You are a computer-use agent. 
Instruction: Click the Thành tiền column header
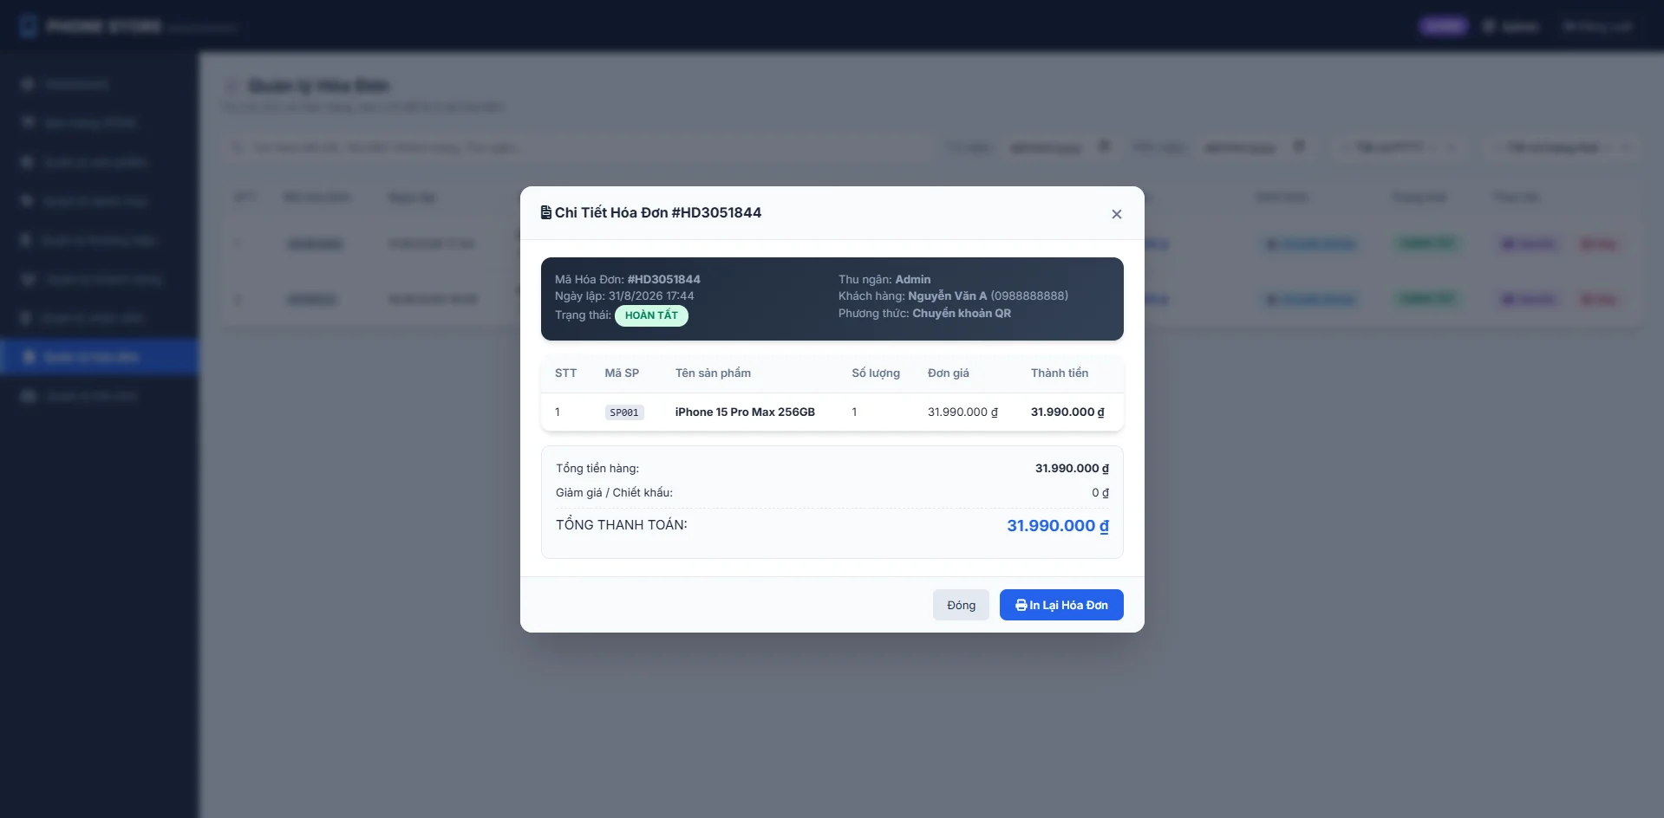click(x=1060, y=373)
